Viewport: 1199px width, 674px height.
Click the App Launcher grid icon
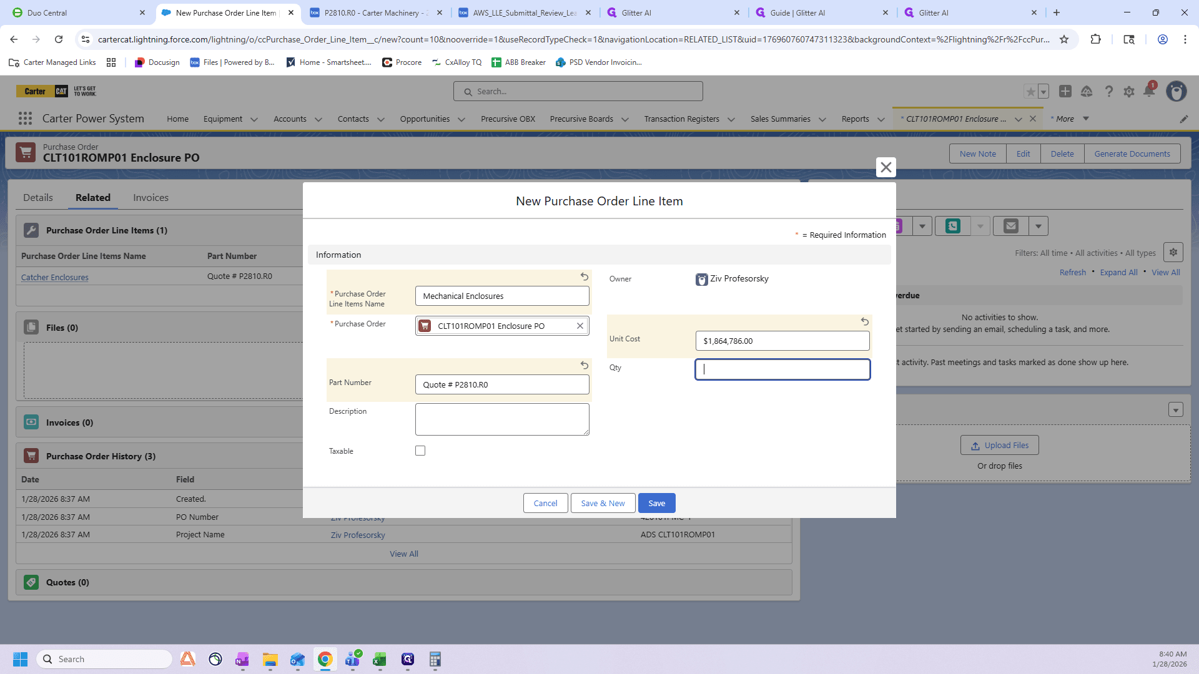tap(25, 119)
